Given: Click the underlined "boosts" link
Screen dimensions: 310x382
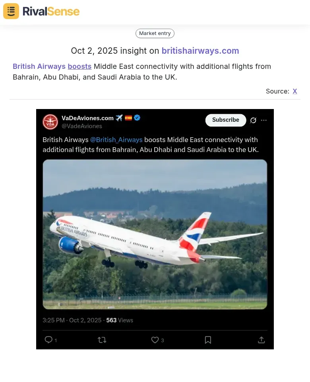Looking at the screenshot, I should (x=79, y=66).
